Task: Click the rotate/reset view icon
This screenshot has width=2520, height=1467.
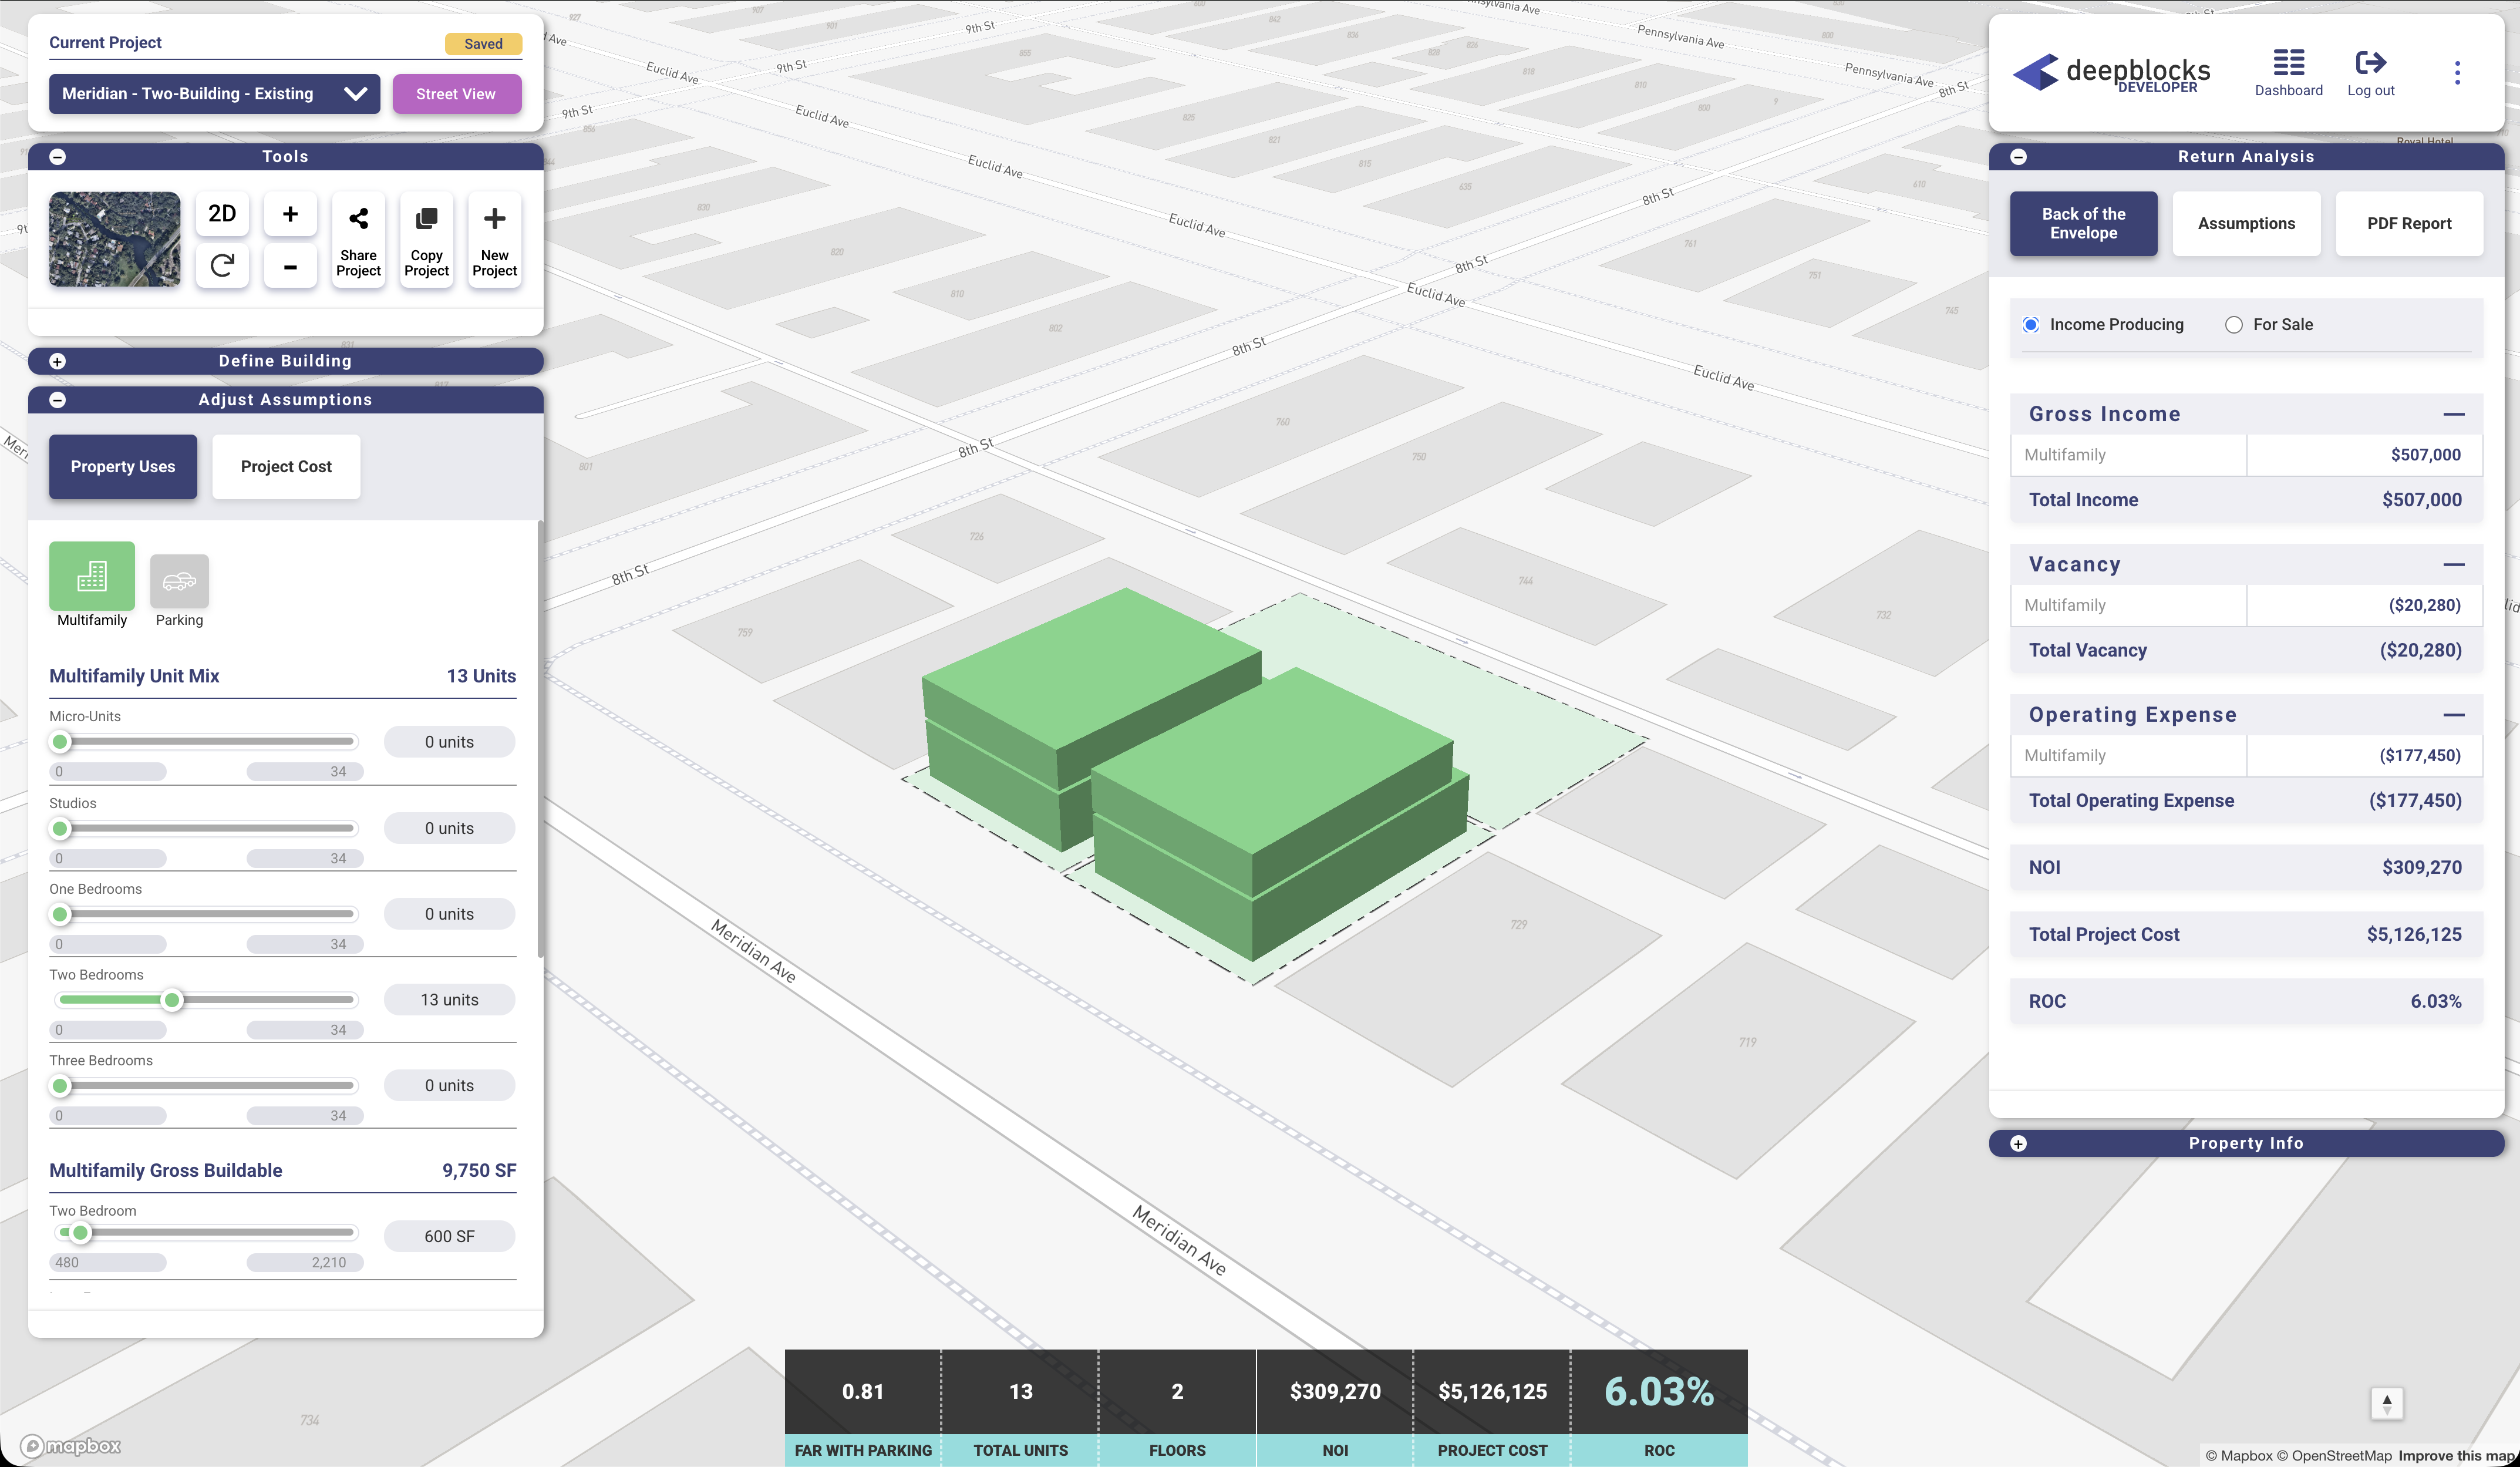Action: (222, 266)
